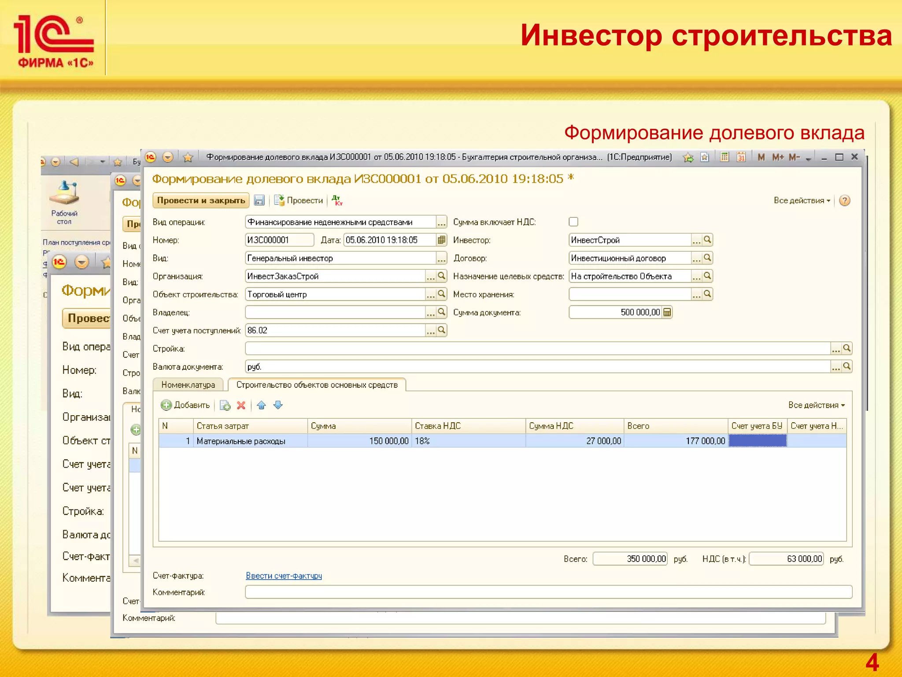Click magnifier icon next to Стройка field
Screen dimensions: 902x677
point(847,348)
